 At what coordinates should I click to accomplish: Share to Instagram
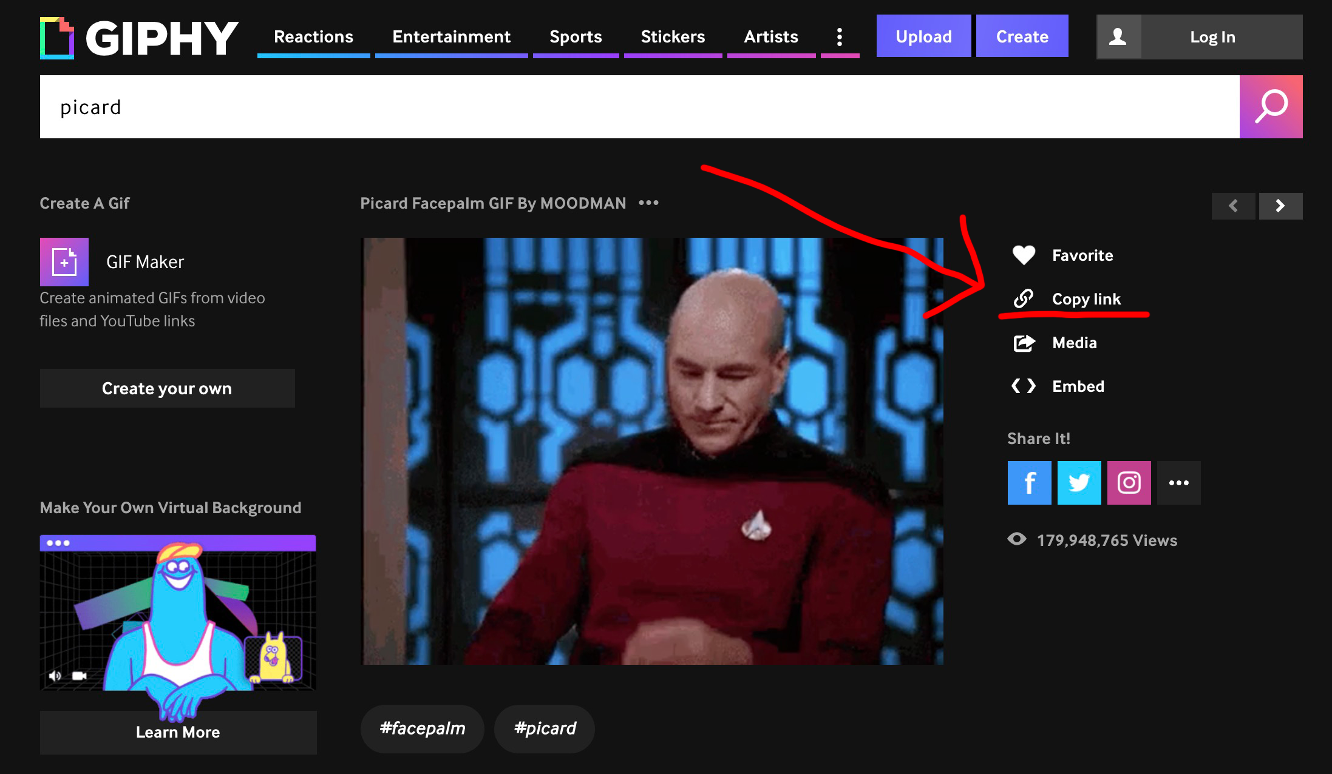[x=1129, y=483]
